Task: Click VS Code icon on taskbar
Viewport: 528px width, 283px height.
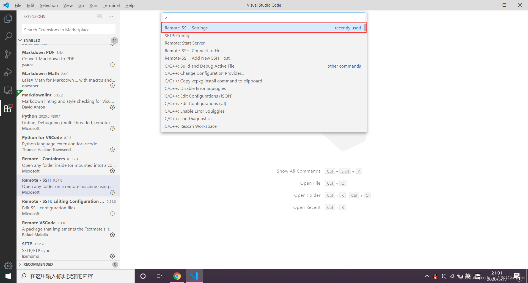Action: coord(194,276)
